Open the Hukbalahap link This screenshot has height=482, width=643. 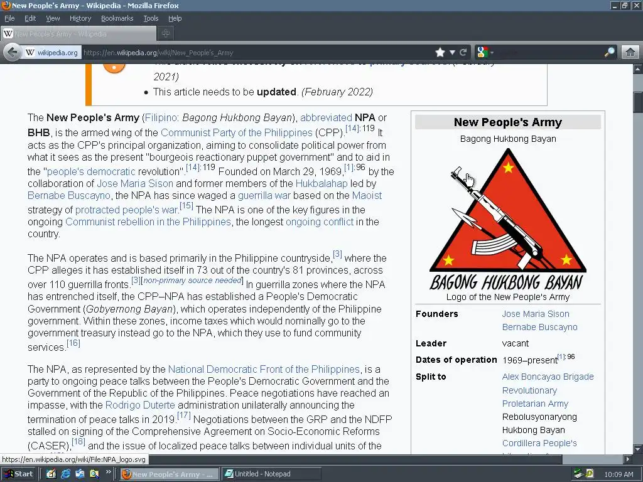321,183
